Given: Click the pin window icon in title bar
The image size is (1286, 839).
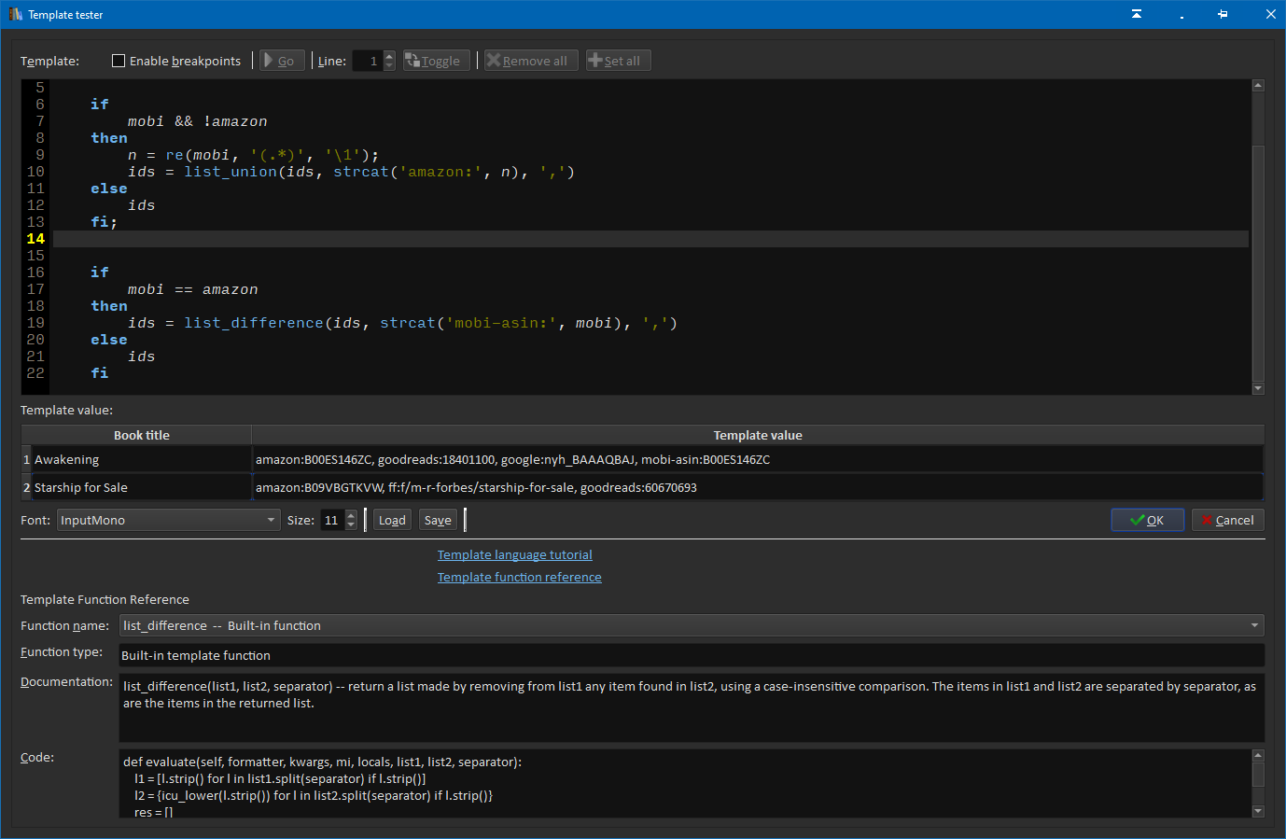Looking at the screenshot, I should pos(1223,14).
